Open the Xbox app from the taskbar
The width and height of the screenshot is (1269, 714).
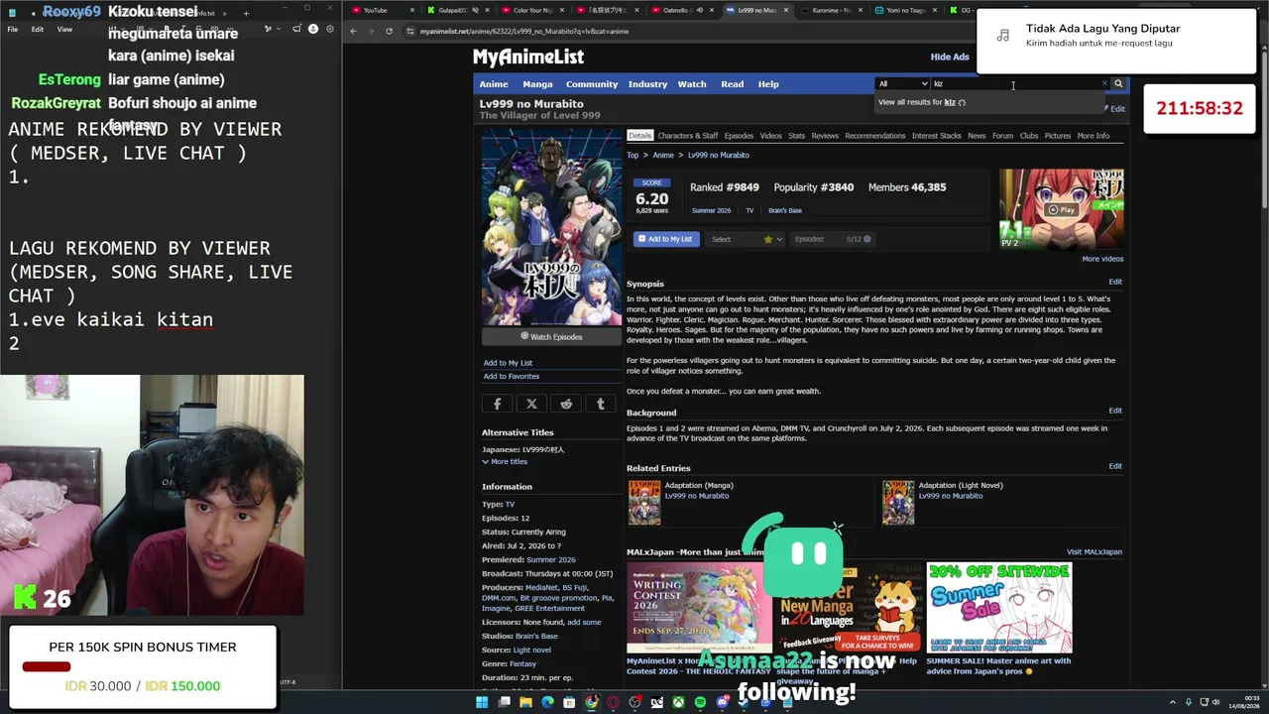[x=678, y=702]
